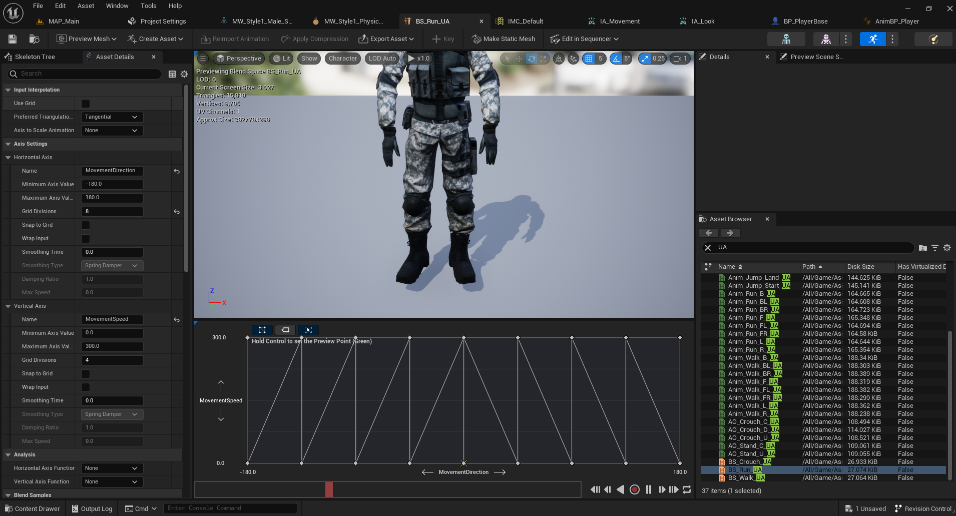
Task: Click the Save asset floppy icon
Action: pyautogui.click(x=13, y=39)
